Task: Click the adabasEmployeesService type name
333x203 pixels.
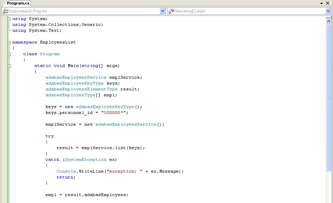Action: (x=76, y=77)
